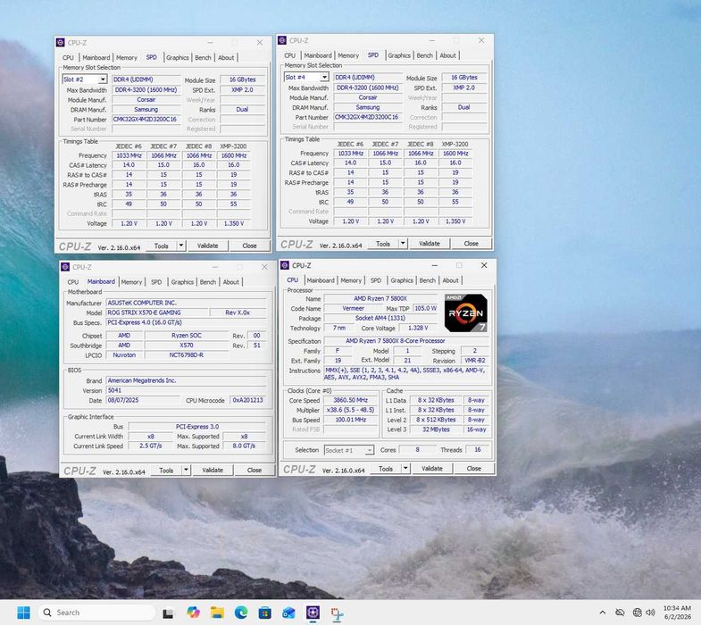
Task: Click CPU-Z title icon of Ryzen CPU window
Action: pos(285,265)
